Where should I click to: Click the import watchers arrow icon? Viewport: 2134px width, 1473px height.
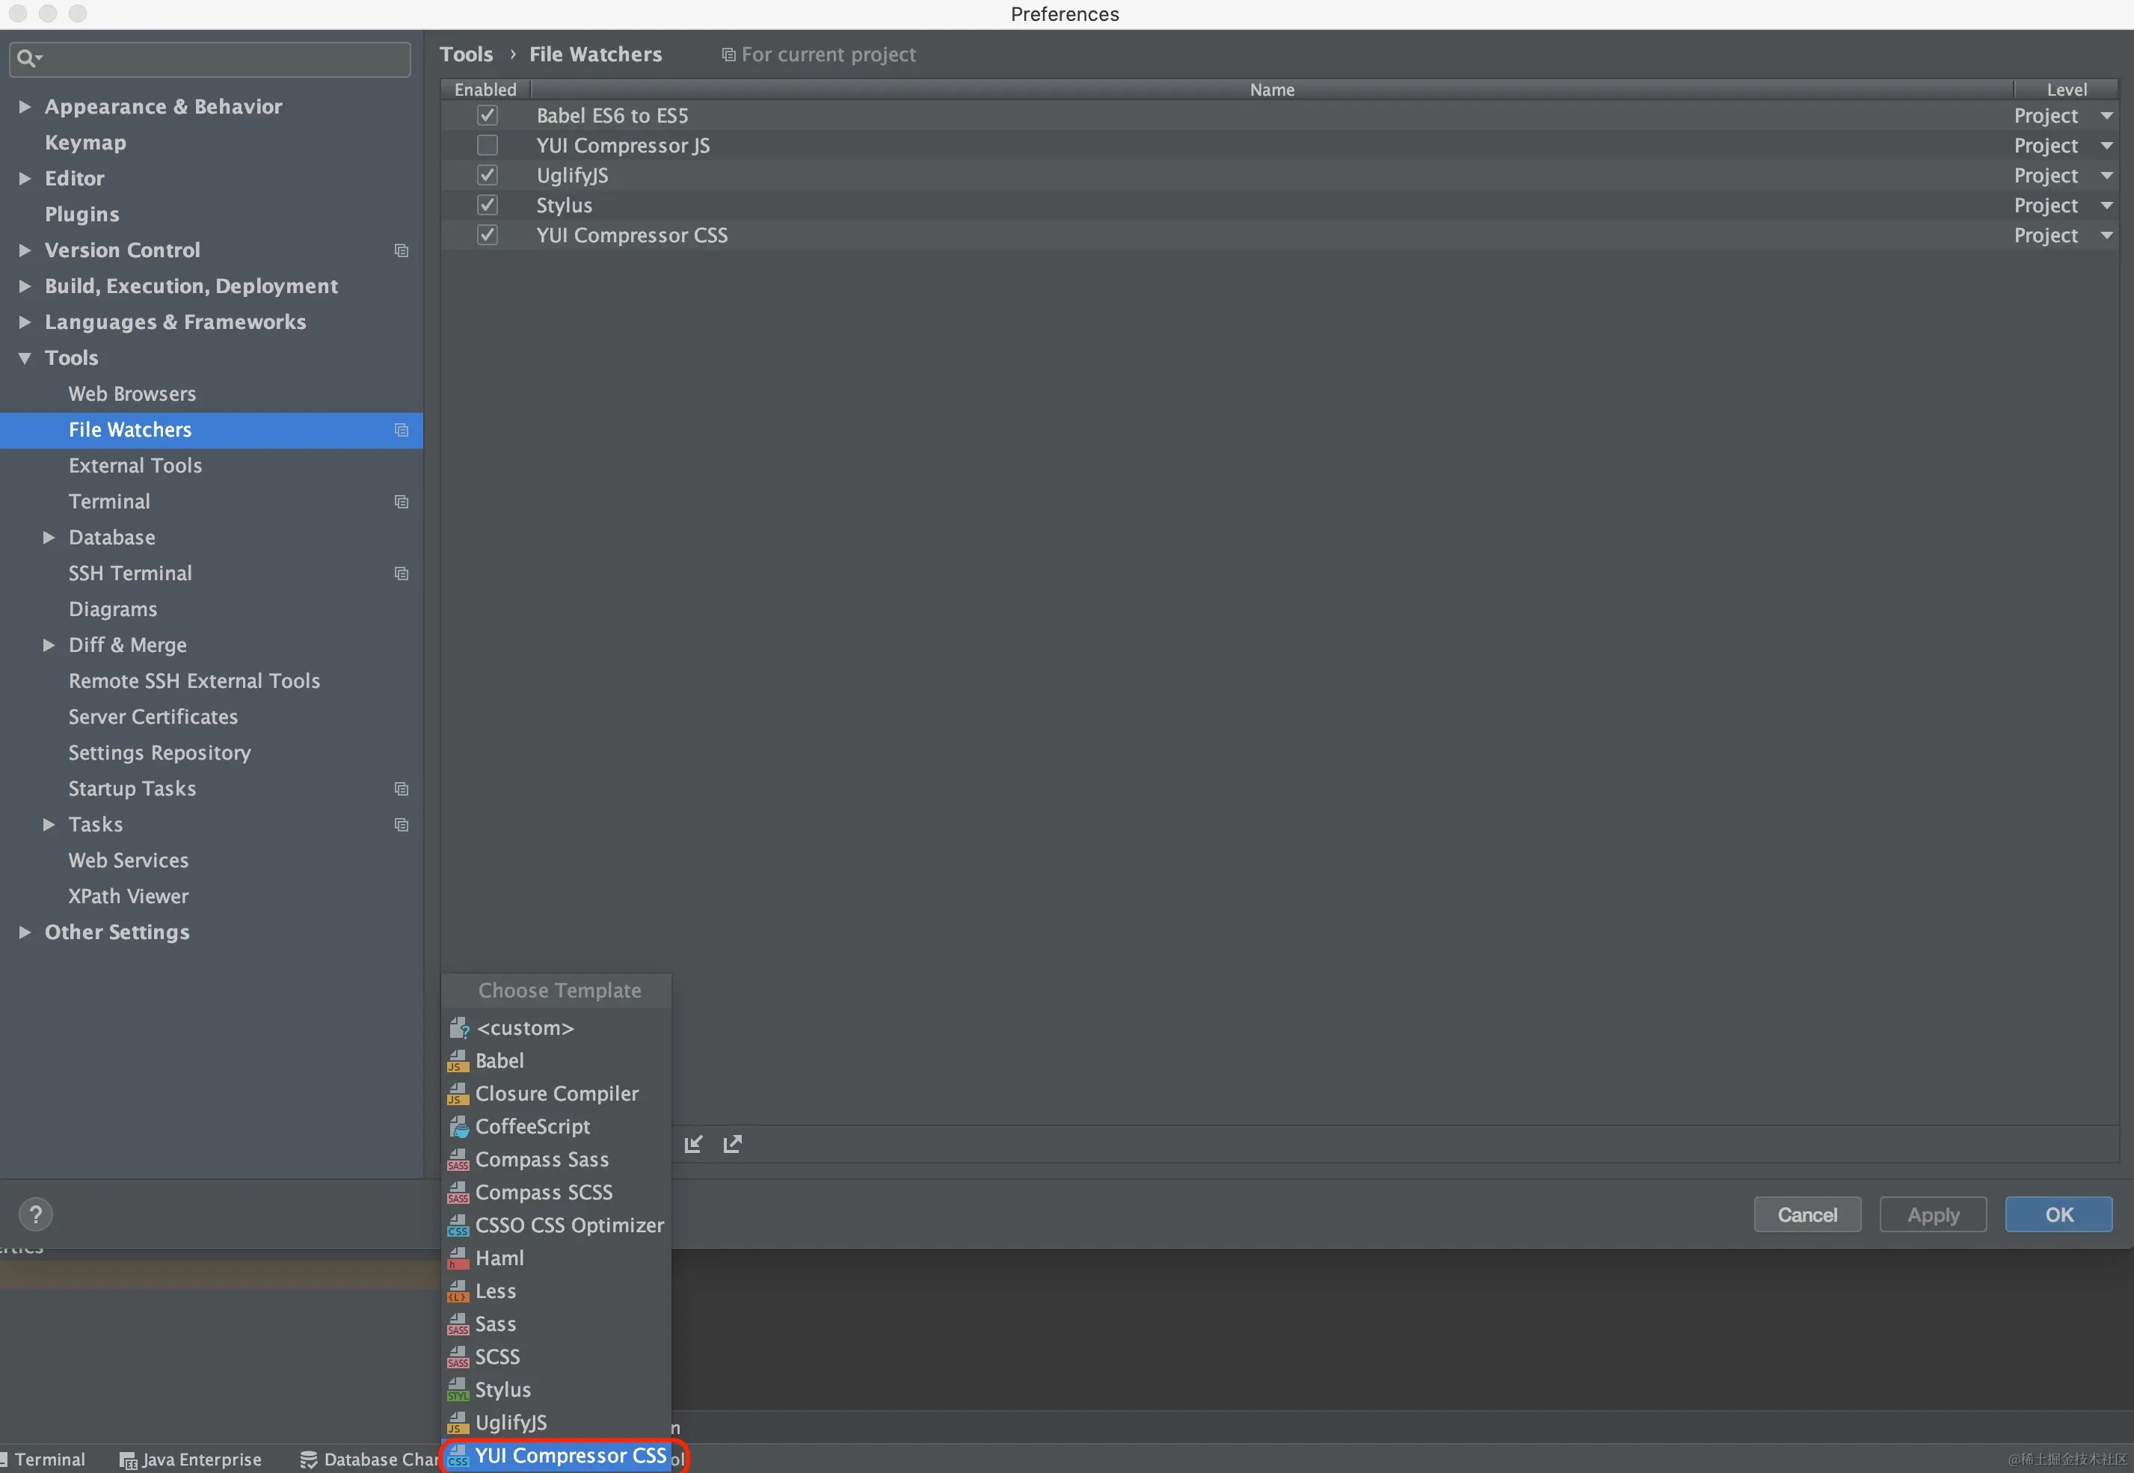point(693,1145)
